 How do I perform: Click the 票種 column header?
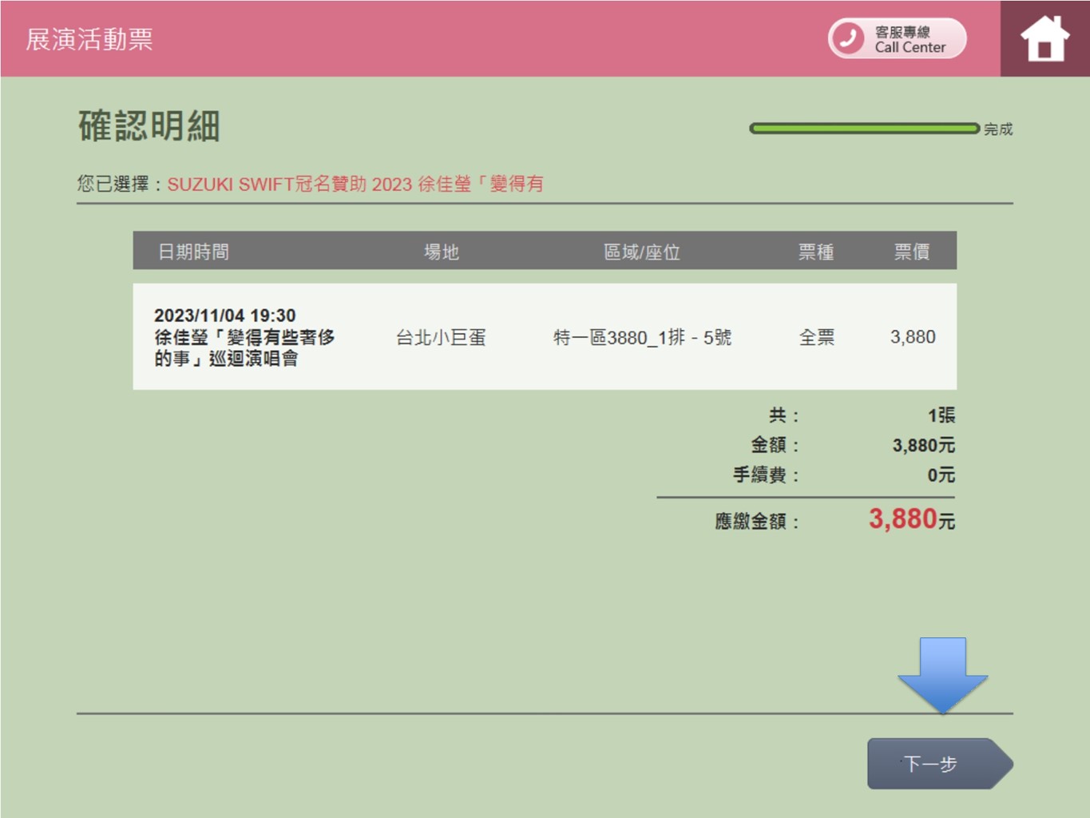point(816,252)
